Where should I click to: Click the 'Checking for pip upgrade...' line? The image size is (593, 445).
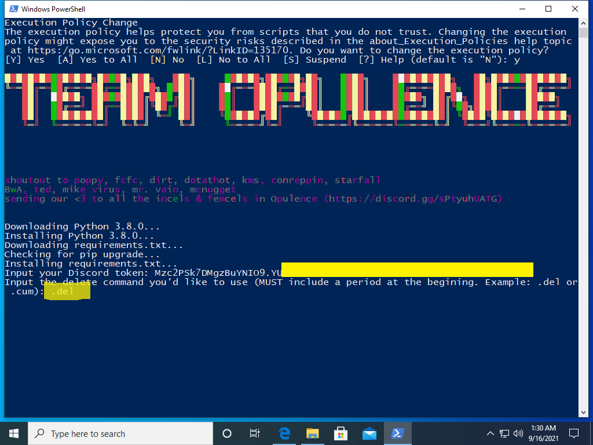82,254
